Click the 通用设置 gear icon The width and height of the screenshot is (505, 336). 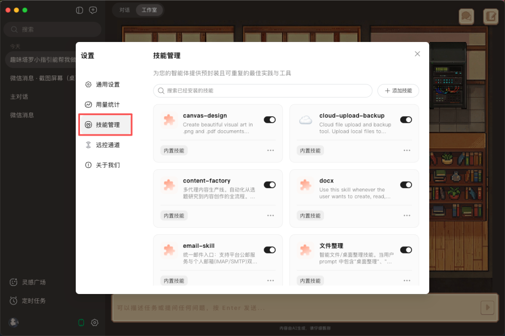pos(88,84)
